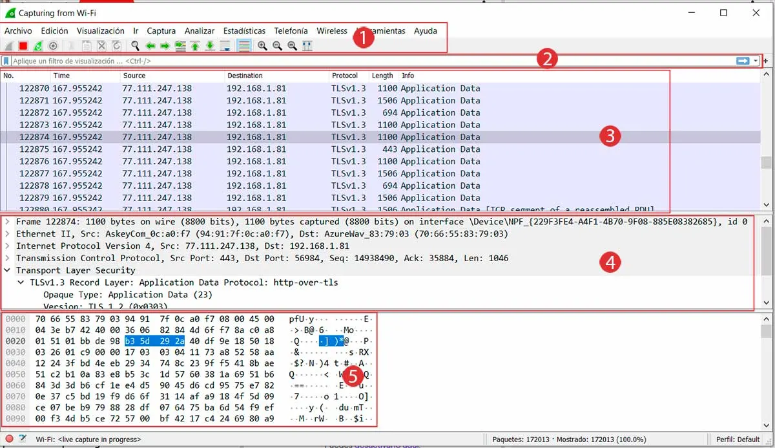
Task: Click the greyed start capture shark fin icon
Action: (x=8, y=46)
